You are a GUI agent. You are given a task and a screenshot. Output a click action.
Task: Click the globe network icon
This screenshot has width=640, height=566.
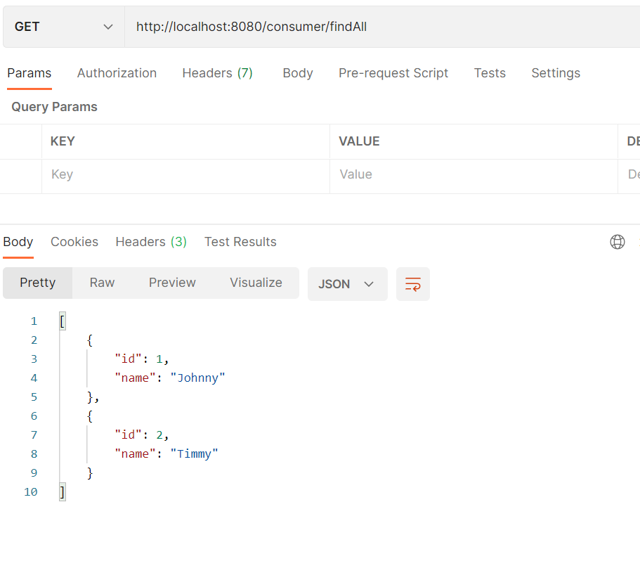tap(617, 242)
